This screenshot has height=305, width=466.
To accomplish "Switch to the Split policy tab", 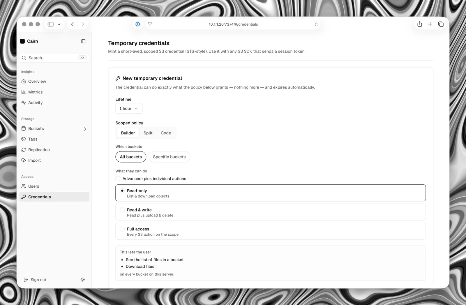I will tap(148, 133).
